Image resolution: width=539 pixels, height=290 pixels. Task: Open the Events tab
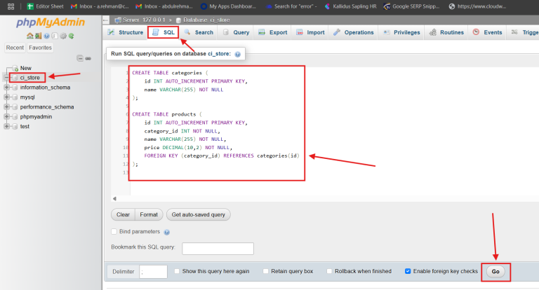tap(488, 32)
